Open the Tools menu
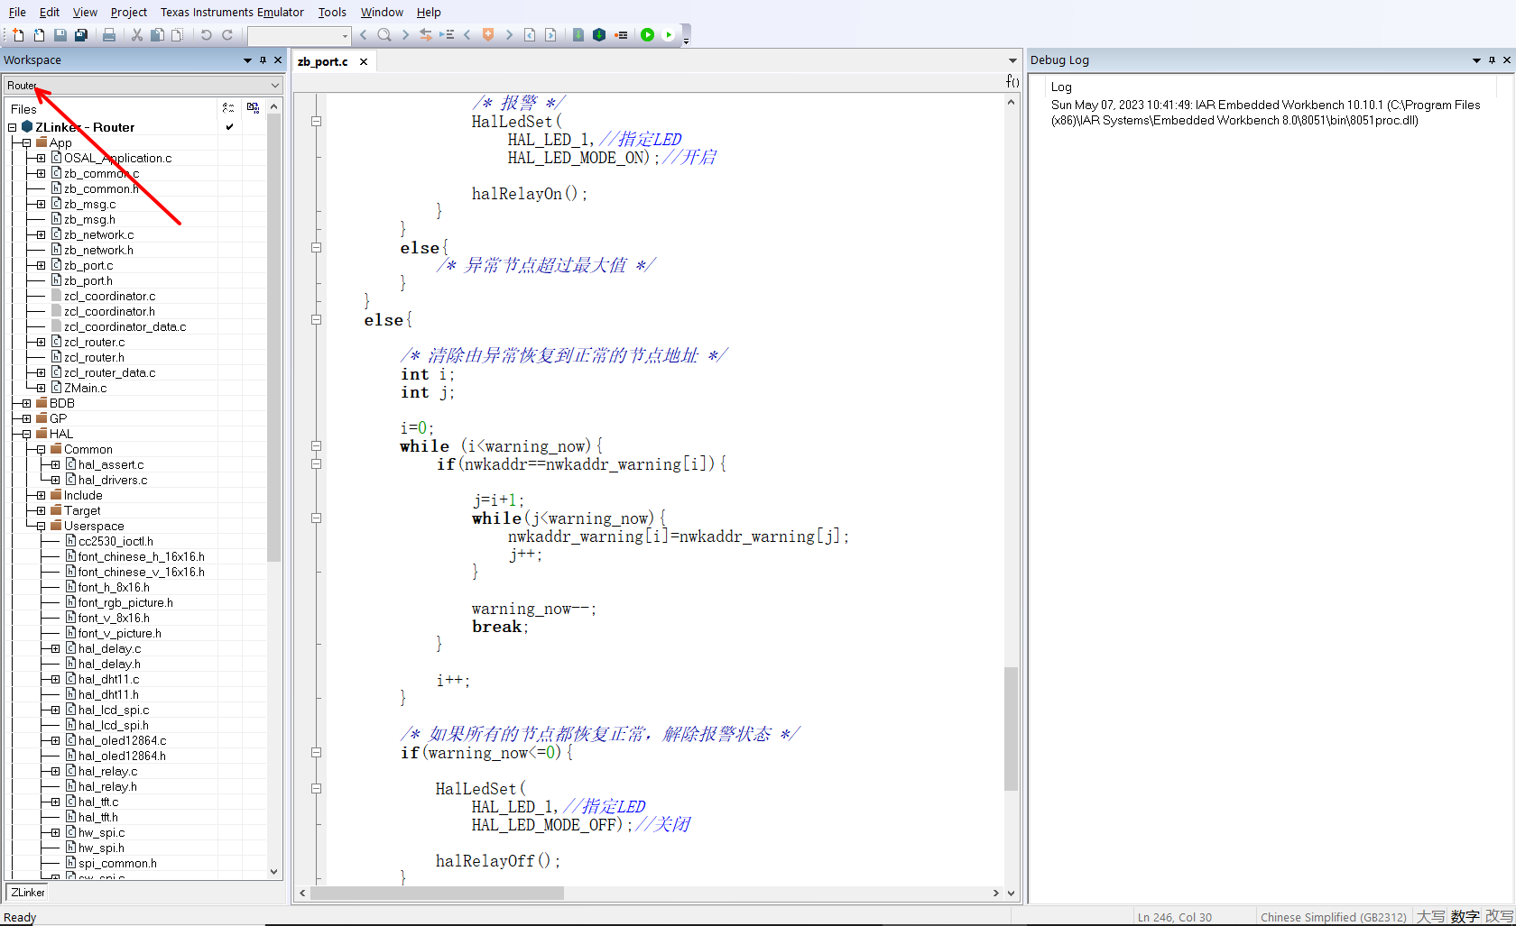Viewport: 1516px width, 926px height. pyautogui.click(x=332, y=12)
